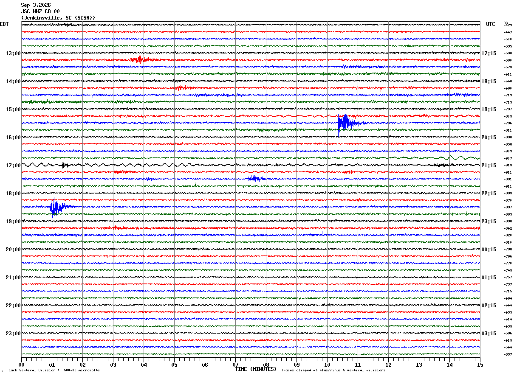Screen dimensions: 514x376
Task: Click the large blue seismic burst near 19:15 UTC
Action: point(348,123)
